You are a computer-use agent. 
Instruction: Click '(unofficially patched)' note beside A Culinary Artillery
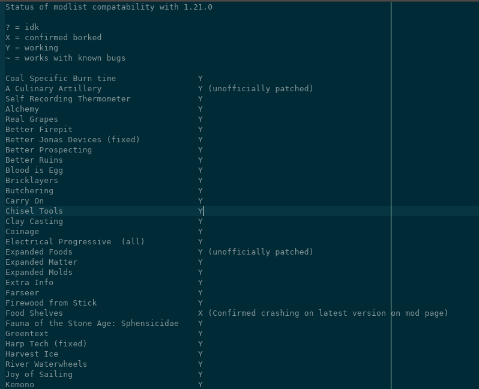point(261,89)
